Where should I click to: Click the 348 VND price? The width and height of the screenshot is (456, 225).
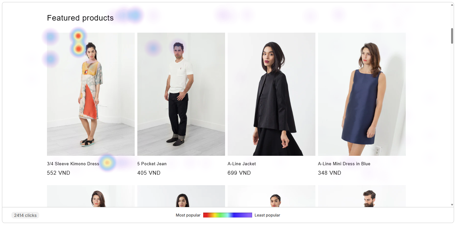[x=329, y=173]
